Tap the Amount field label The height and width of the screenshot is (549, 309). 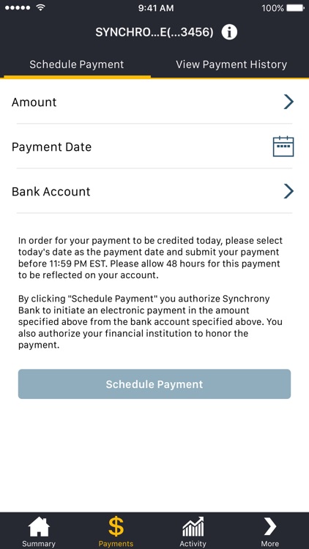tap(34, 102)
